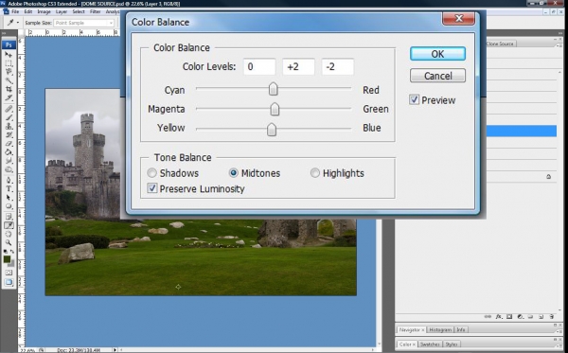568x353 pixels.
Task: Open the Navigator panel options menu
Action: tap(559, 330)
